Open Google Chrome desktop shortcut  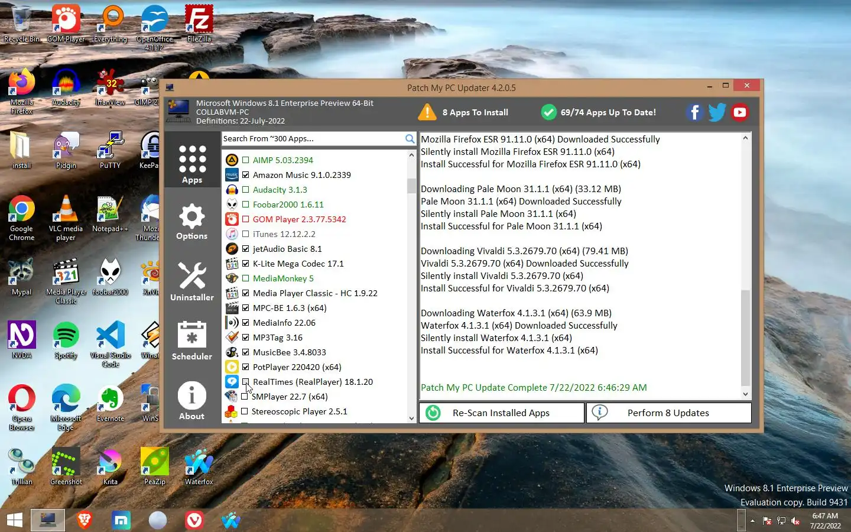point(22,218)
